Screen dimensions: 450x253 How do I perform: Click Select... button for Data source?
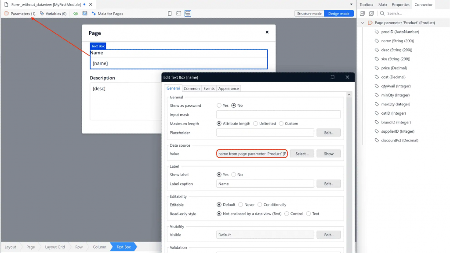(302, 154)
